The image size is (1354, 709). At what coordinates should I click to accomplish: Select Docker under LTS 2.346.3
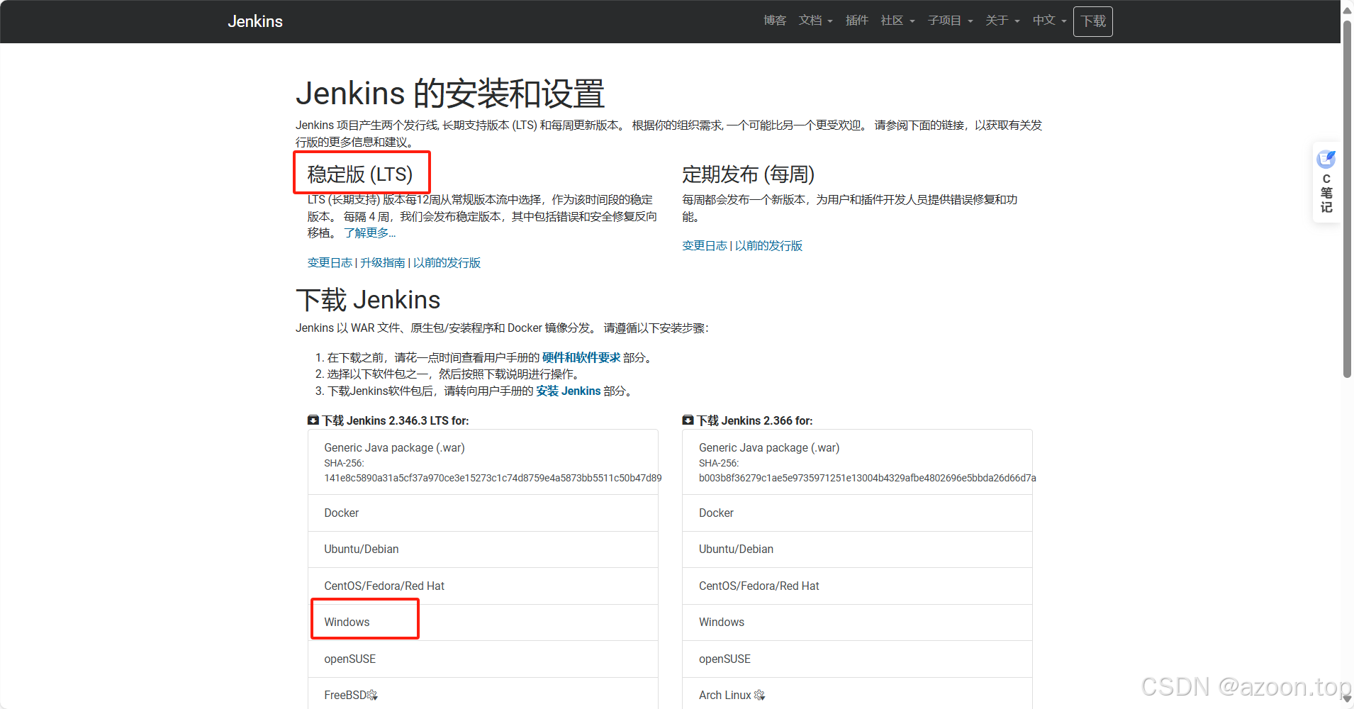483,513
